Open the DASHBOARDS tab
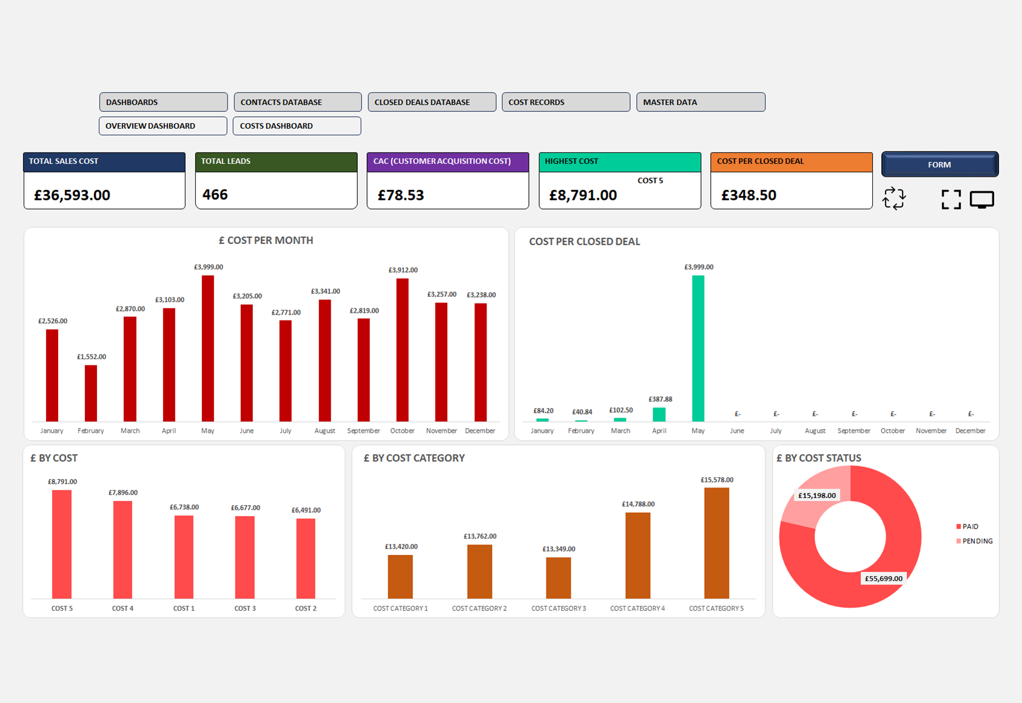The height and width of the screenshot is (703, 1022). (163, 102)
